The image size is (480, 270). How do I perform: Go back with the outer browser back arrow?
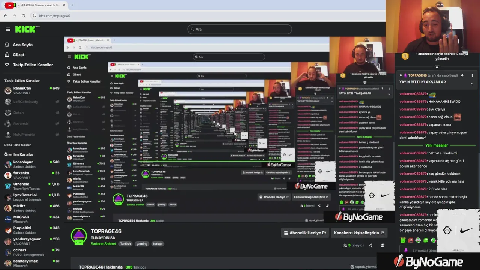click(5, 16)
